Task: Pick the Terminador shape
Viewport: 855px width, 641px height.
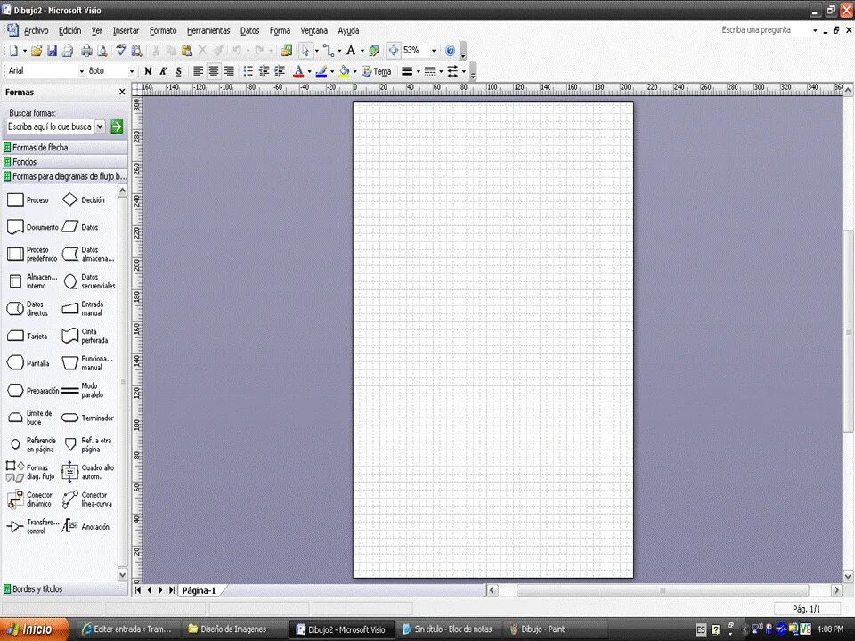Action: point(69,418)
